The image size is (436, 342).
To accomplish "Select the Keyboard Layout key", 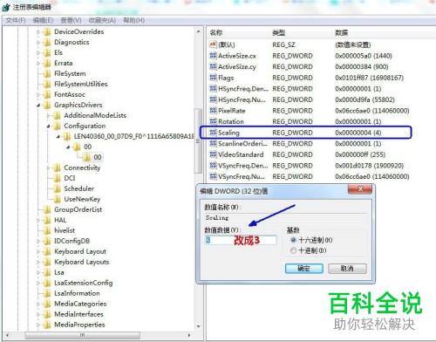I will pos(80,251).
